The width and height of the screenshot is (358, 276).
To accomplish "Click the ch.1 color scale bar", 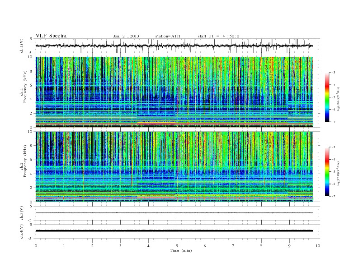I will [327, 97].
